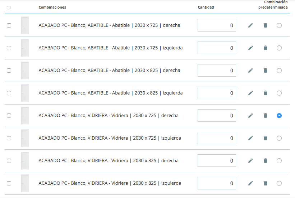Open door thumbnail of Vidriera 2030 x 725 derecha
The image size is (295, 198).
[x=25, y=116]
